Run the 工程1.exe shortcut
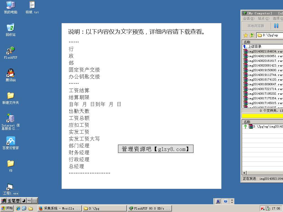The image size is (283, 212). point(11,189)
